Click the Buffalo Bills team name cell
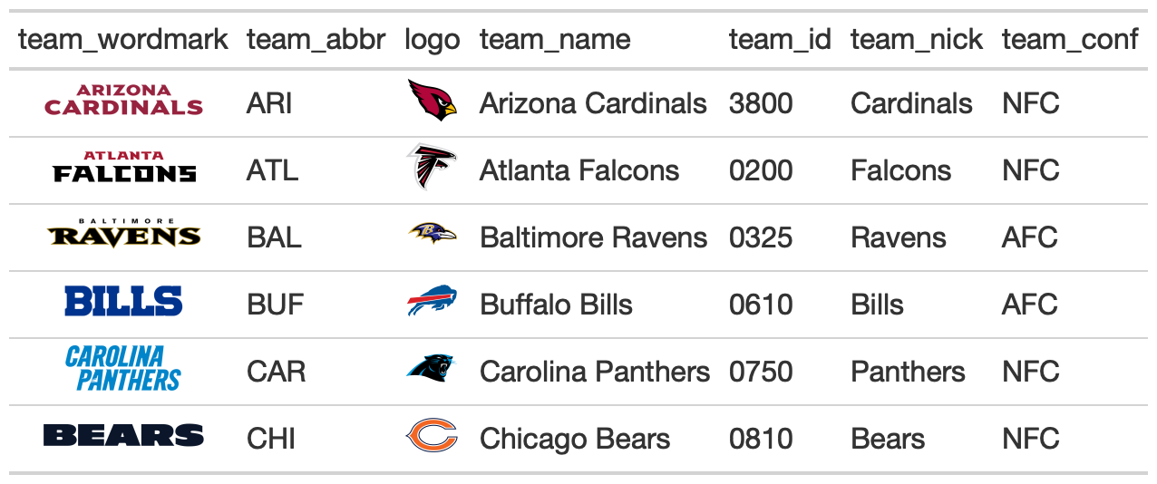 click(556, 305)
